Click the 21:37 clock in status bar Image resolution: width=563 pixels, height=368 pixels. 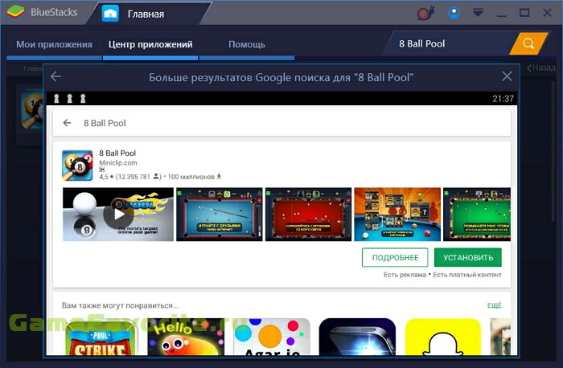503,99
